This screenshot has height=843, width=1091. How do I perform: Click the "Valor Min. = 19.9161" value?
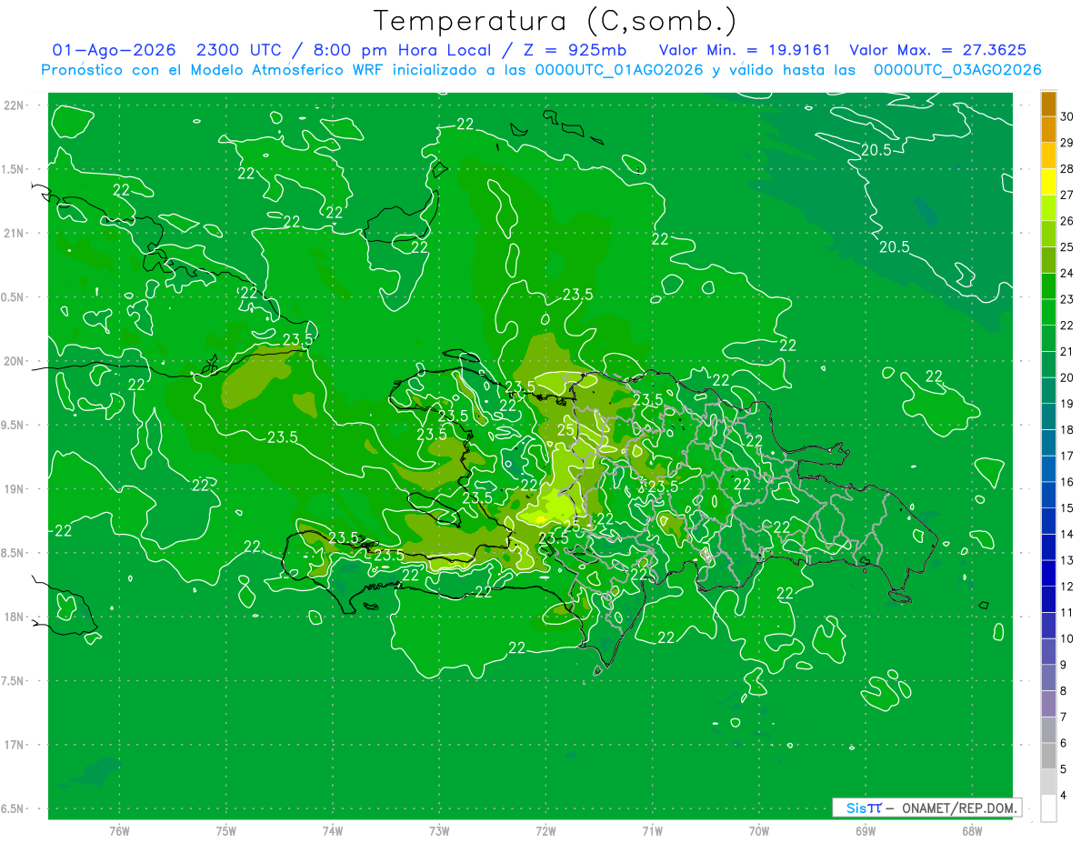coord(745,50)
